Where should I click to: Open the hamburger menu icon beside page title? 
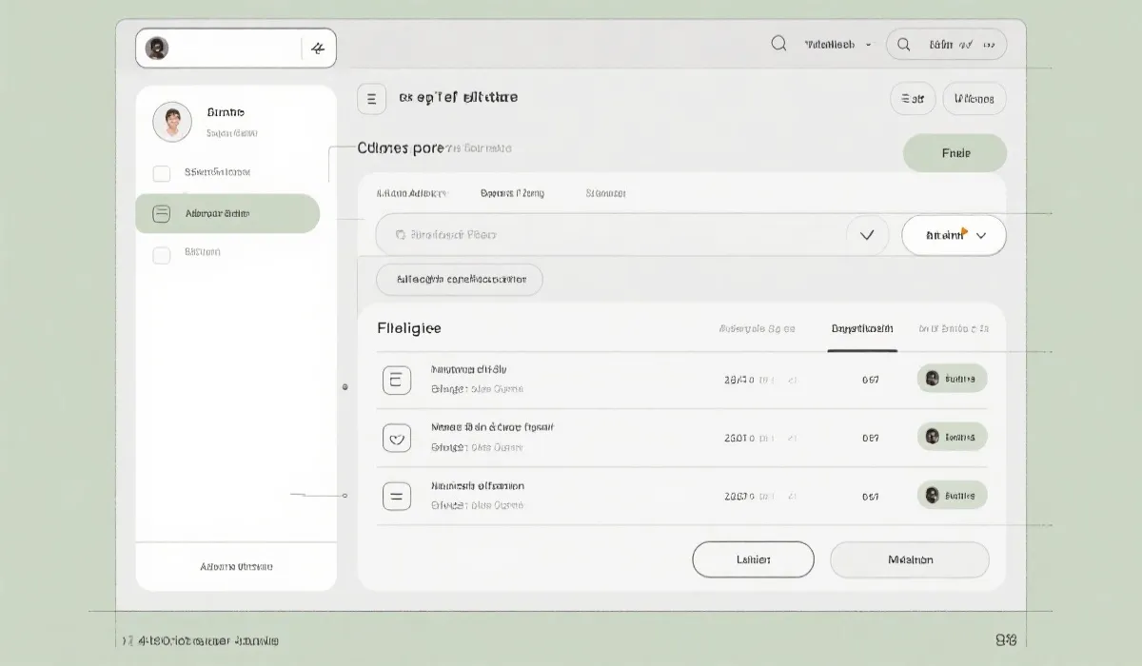pyautogui.click(x=371, y=98)
